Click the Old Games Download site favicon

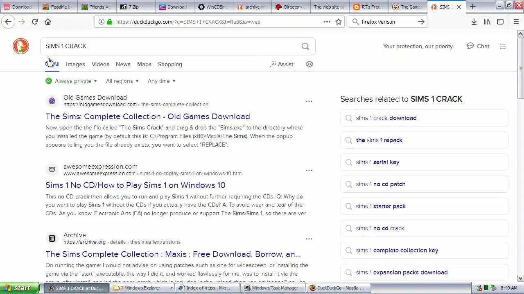[x=52, y=101]
